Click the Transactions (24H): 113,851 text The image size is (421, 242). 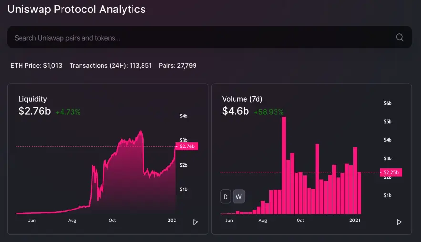[x=111, y=65]
